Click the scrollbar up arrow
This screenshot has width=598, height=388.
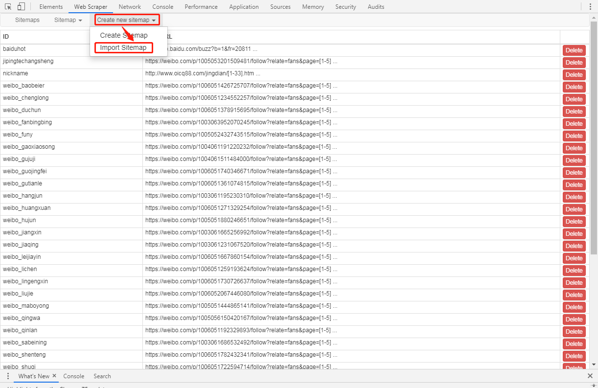pyautogui.click(x=594, y=17)
